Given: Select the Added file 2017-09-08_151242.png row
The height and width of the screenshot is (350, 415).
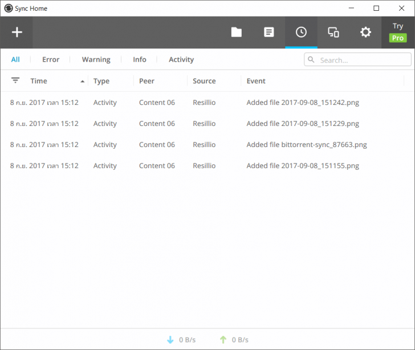Looking at the screenshot, I should (302, 103).
